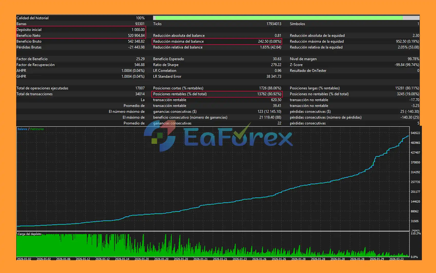This screenshot has width=436, height=273.
Task: Click the Carga del depósito chart label
Action: (29, 234)
